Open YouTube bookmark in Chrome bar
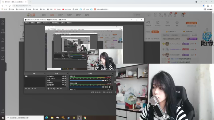The height and width of the screenshot is (120, 214). tap(67, 9)
